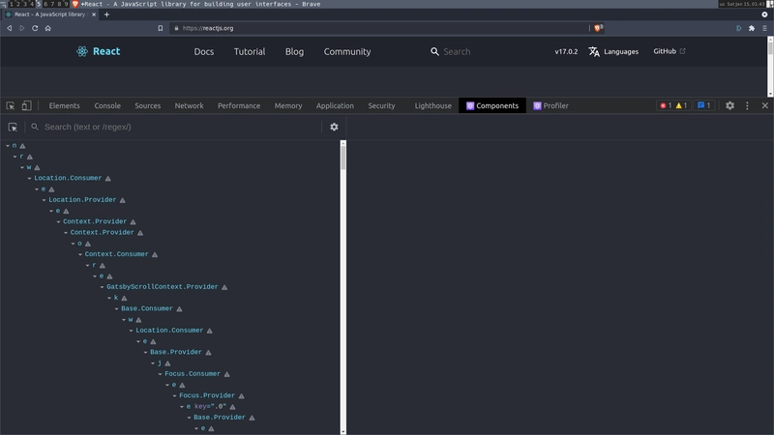The width and height of the screenshot is (774, 435).
Task: Open React Components view settings gear
Action: pyautogui.click(x=334, y=128)
